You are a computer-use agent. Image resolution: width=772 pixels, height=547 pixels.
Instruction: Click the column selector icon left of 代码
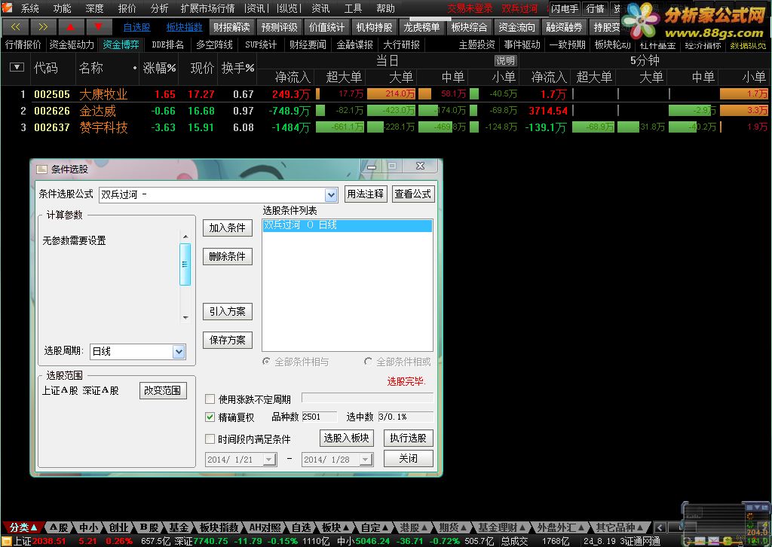click(x=17, y=67)
